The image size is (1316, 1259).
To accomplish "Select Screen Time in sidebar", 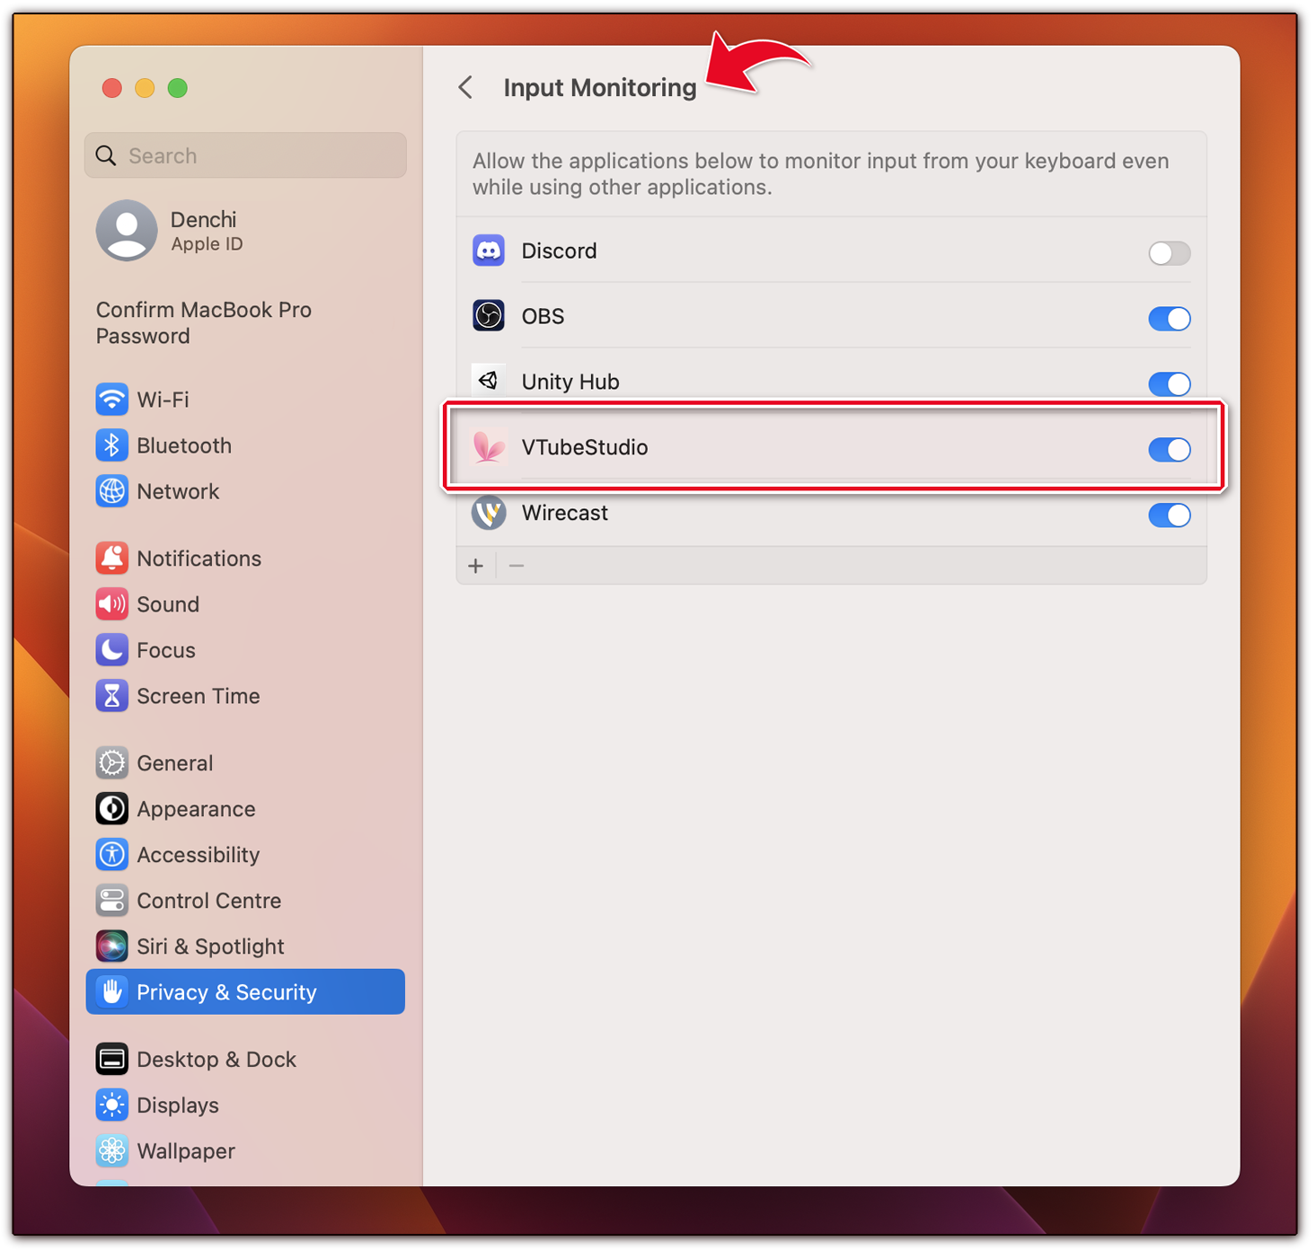I will coord(245,696).
